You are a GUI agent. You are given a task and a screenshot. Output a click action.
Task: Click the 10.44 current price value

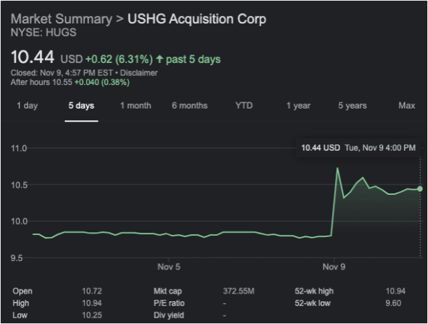32,57
